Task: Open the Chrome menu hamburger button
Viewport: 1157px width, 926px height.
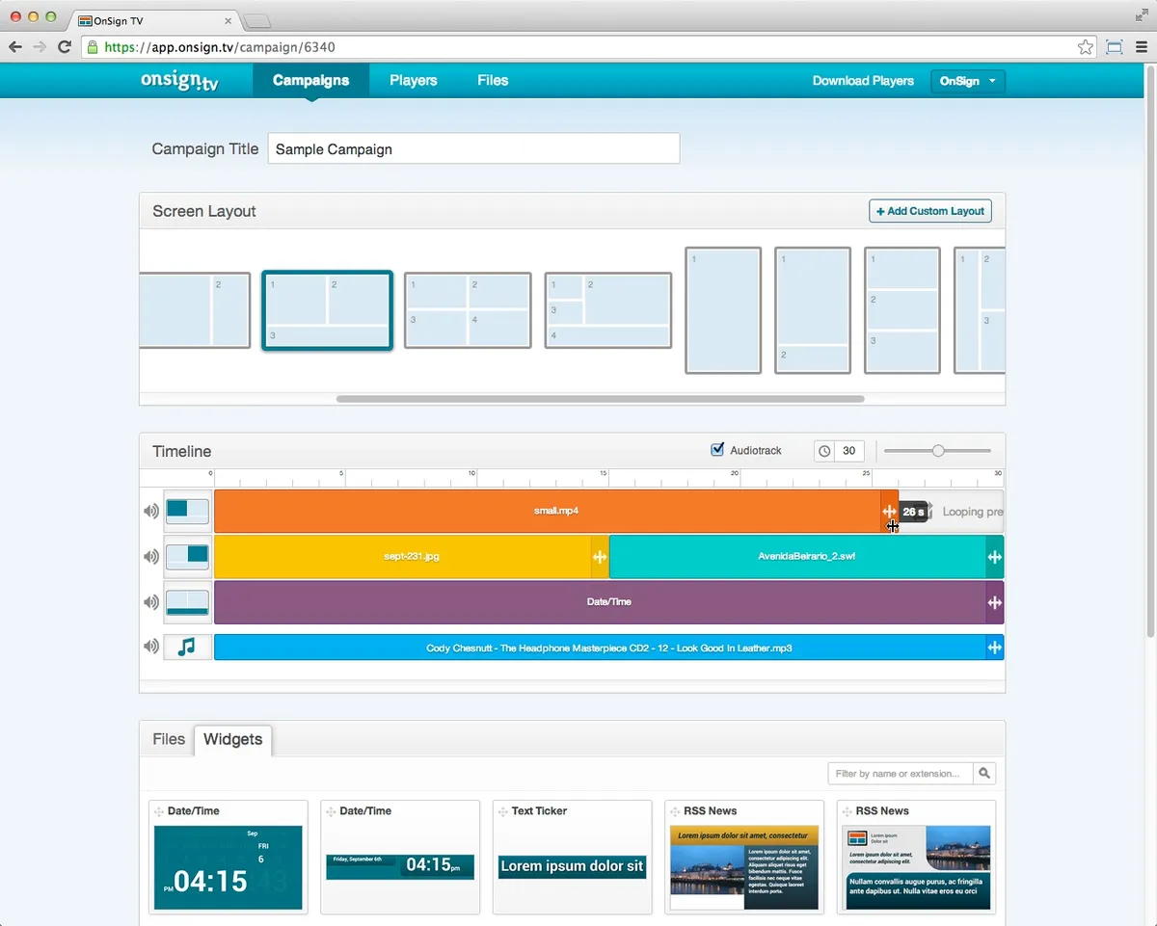Action: [1142, 46]
